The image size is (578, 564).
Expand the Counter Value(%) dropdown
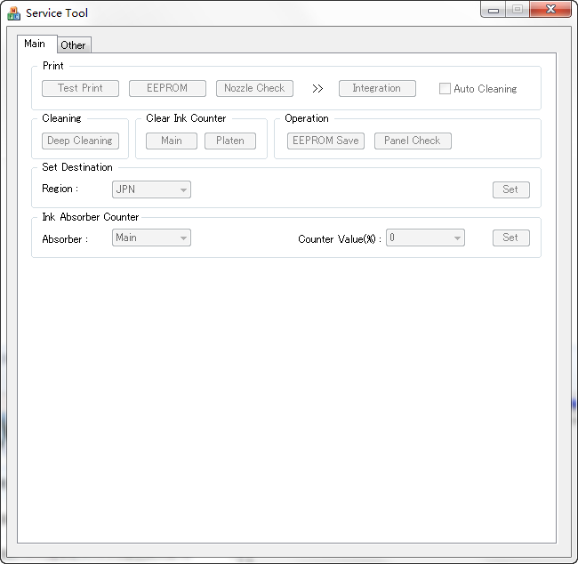click(425, 238)
